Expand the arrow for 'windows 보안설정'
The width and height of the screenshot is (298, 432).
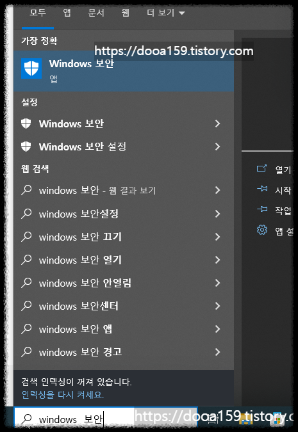[x=218, y=214]
